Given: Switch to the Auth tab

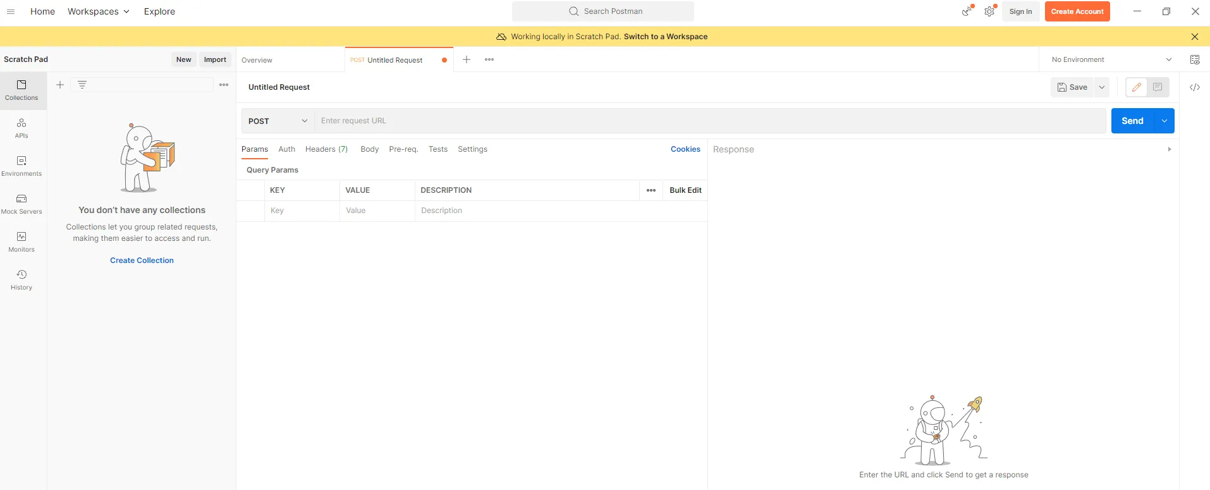Looking at the screenshot, I should click(x=286, y=149).
